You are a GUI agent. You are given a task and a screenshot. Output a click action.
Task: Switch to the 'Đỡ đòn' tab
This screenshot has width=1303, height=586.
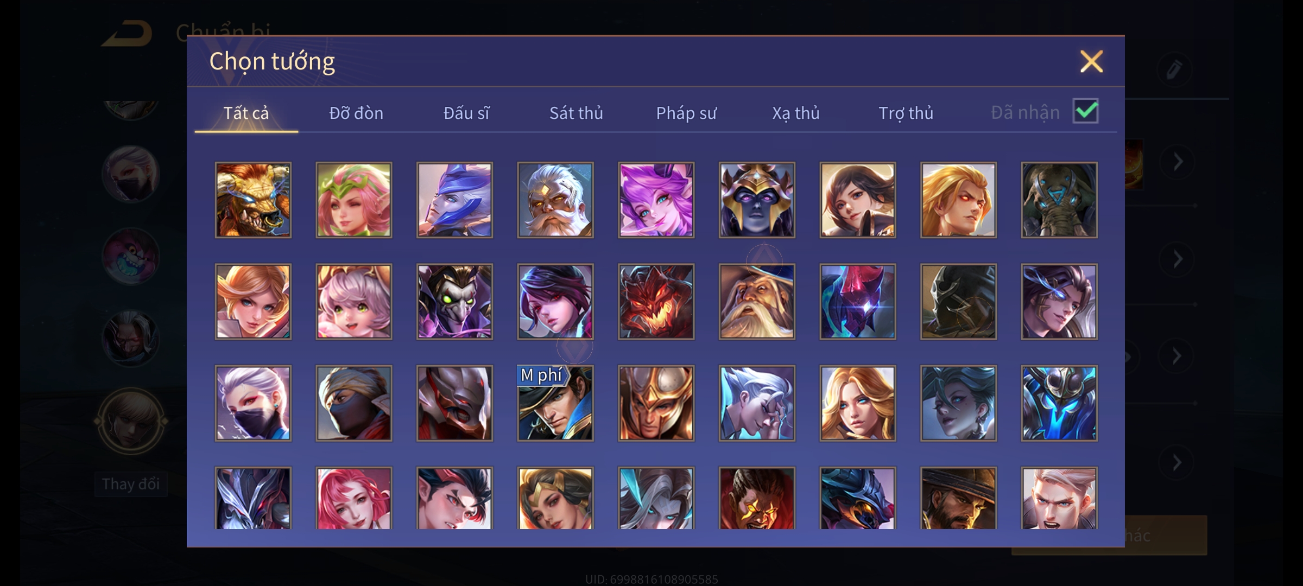[356, 113]
